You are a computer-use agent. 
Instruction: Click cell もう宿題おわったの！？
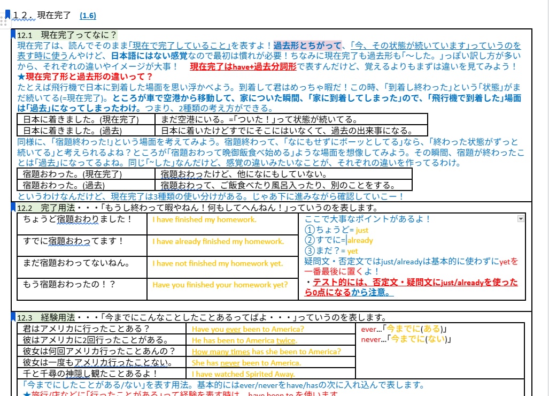point(82,289)
